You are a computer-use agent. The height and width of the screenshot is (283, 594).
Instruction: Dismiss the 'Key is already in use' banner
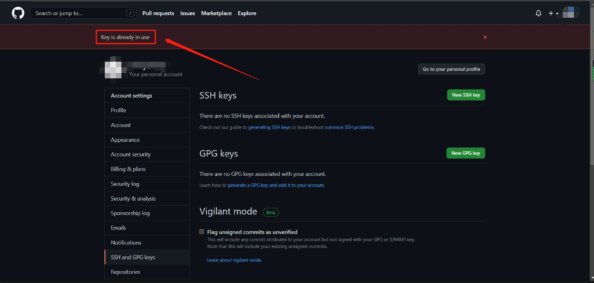[485, 37]
